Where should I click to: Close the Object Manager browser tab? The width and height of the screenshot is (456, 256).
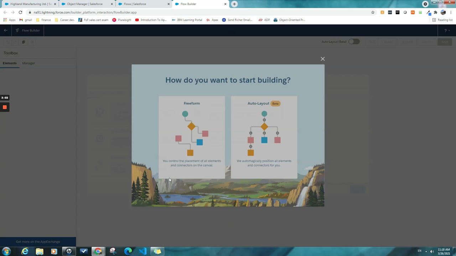pos(112,4)
